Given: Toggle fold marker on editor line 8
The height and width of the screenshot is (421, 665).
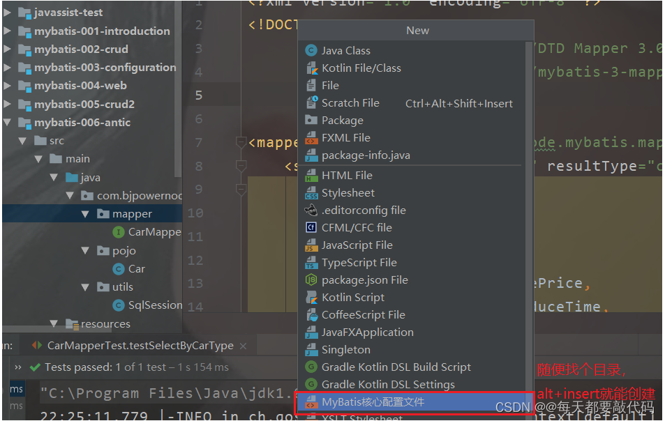Looking at the screenshot, I should pyautogui.click(x=241, y=166).
